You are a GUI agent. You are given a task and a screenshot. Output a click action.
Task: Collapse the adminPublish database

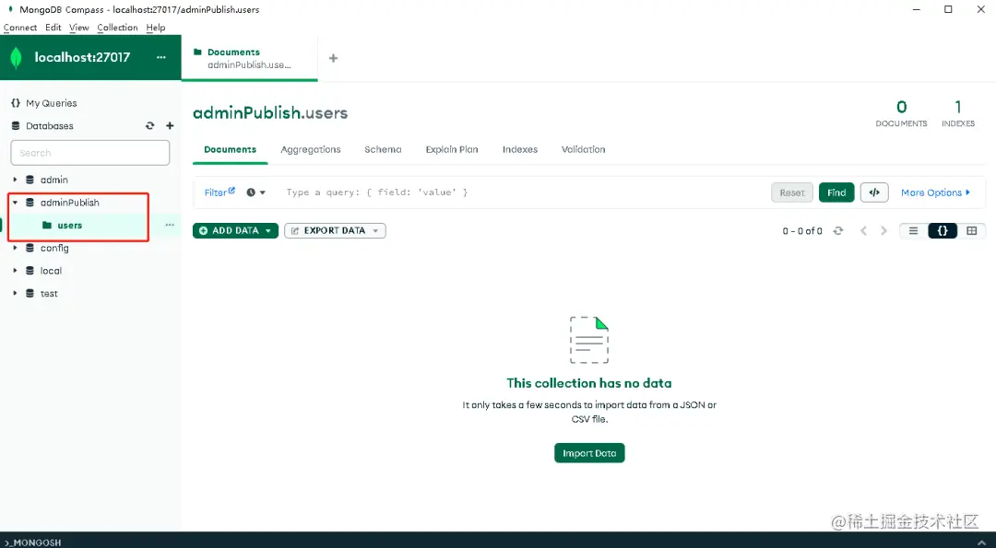(16, 203)
